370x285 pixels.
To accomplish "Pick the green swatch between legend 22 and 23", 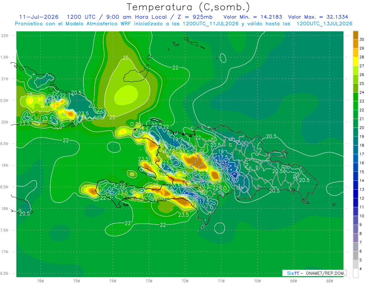I will [x=356, y=105].
